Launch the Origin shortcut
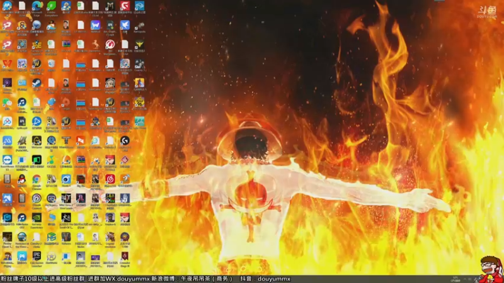 tap(66, 102)
